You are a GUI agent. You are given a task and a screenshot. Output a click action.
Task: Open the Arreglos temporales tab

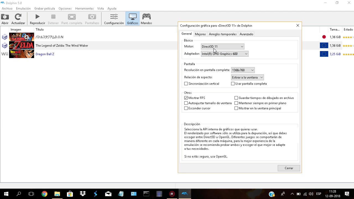click(223, 34)
